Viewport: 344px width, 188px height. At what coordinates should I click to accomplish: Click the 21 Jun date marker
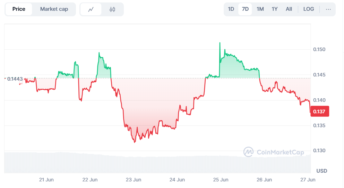[46, 180]
